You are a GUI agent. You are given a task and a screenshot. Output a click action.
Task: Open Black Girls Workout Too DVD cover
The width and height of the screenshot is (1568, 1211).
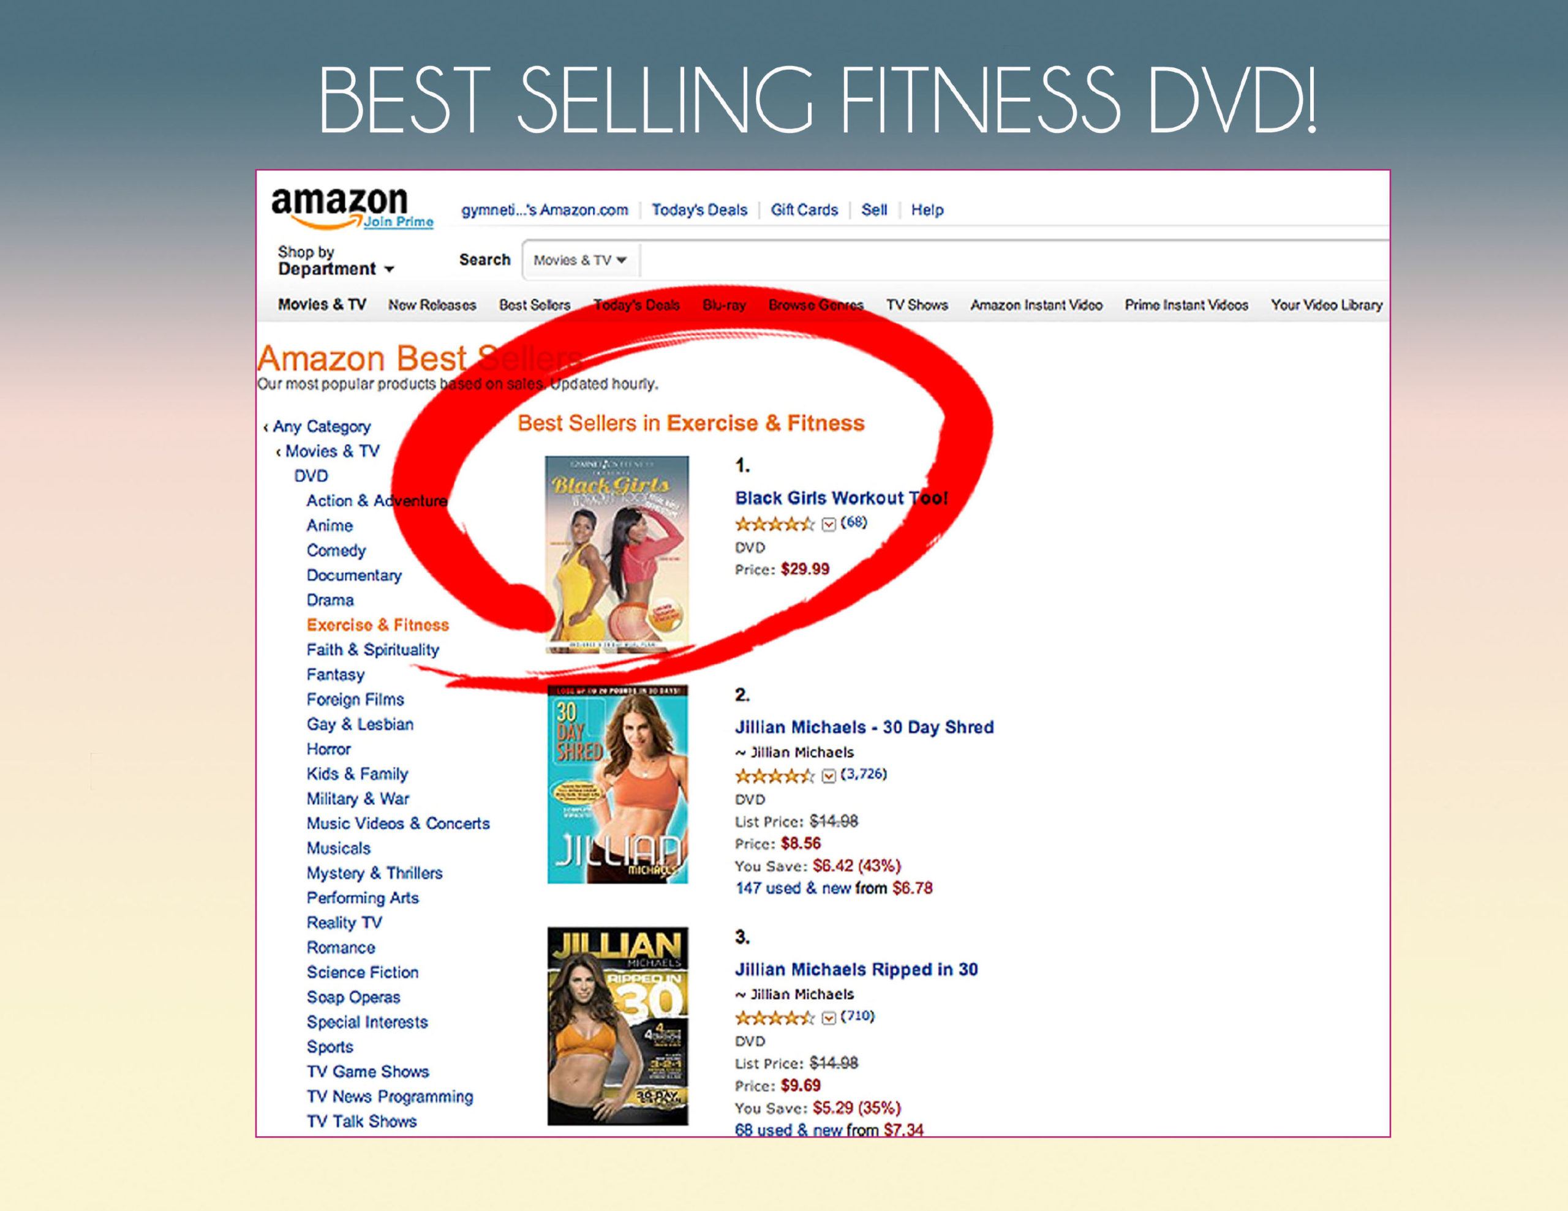pos(617,553)
